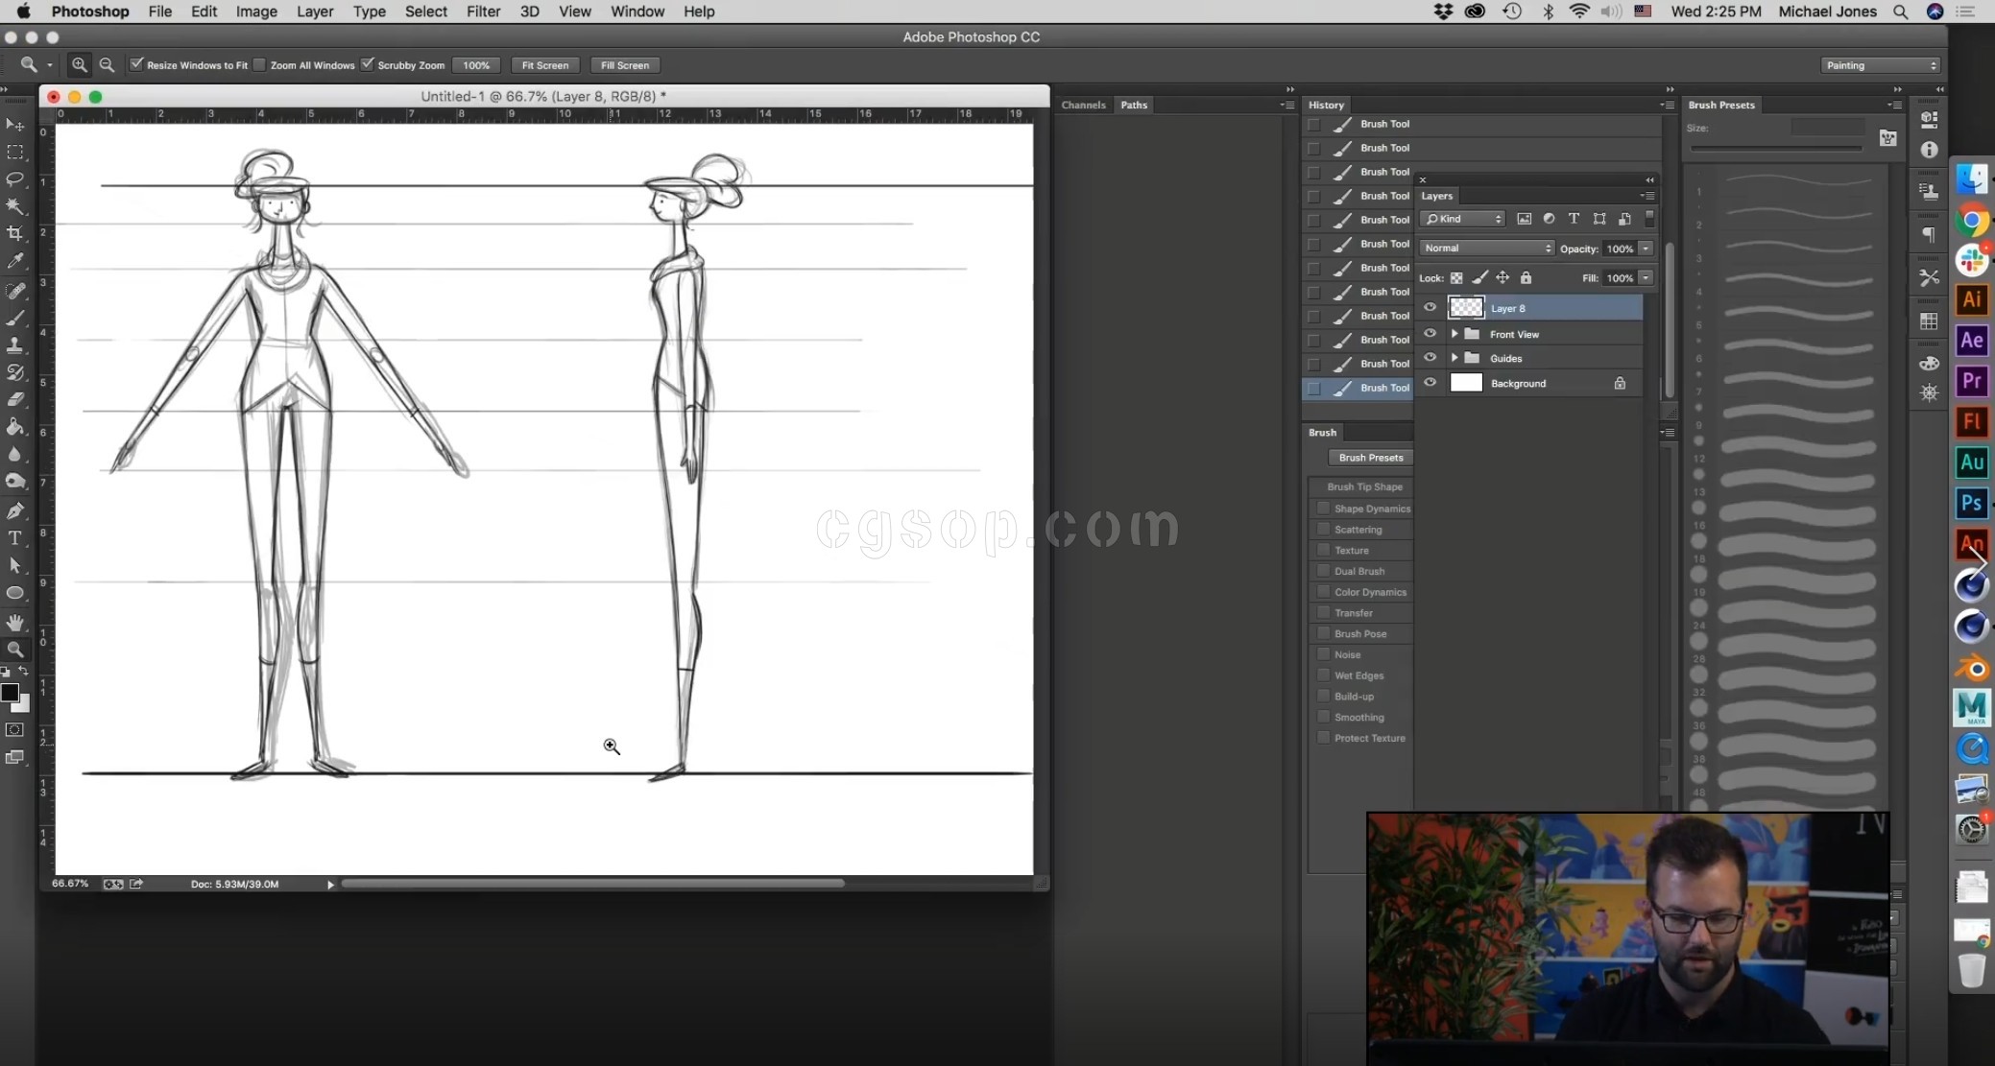Select the Lasso tool
1995x1066 pixels.
[x=15, y=179]
